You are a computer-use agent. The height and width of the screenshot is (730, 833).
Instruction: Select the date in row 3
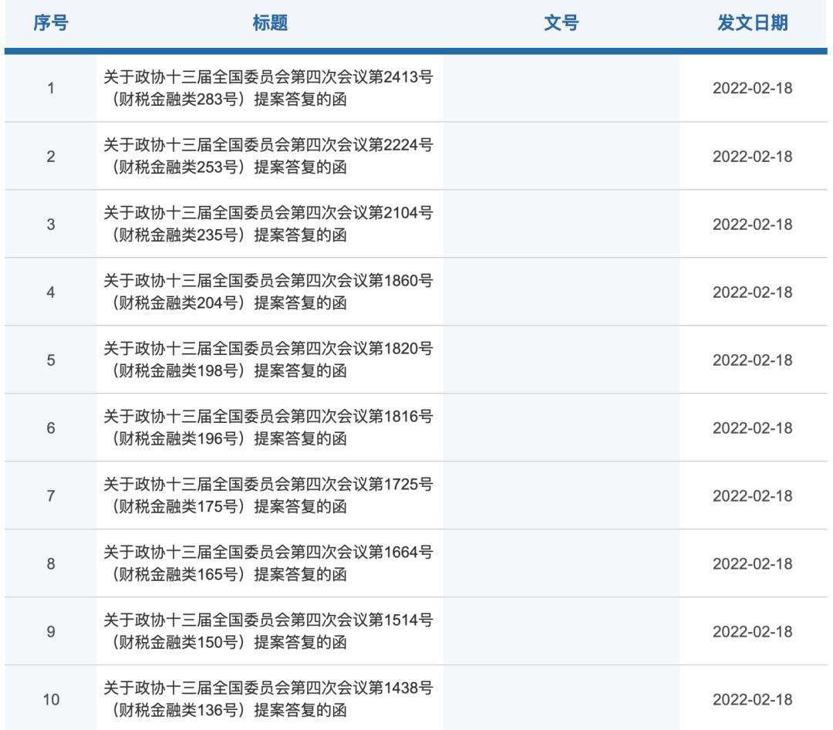752,225
